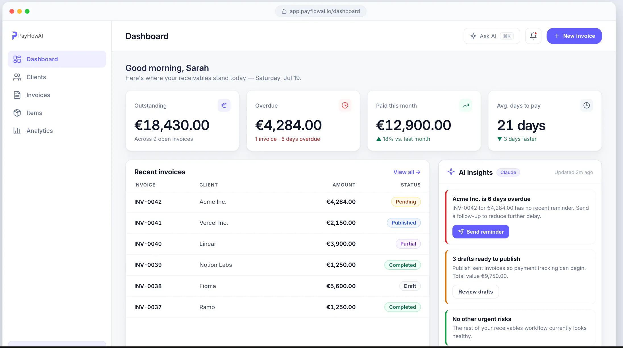Click the Claude badge in AI Insights

pos(508,172)
